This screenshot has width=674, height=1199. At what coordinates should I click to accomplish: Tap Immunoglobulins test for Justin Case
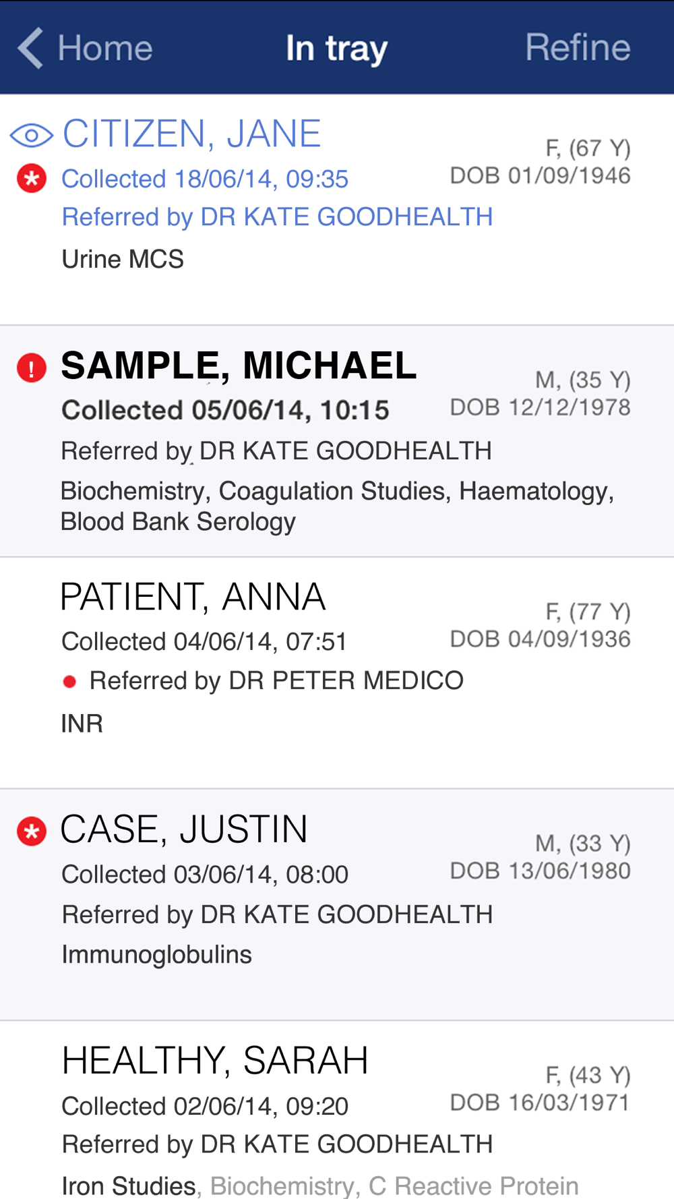pyautogui.click(x=157, y=955)
